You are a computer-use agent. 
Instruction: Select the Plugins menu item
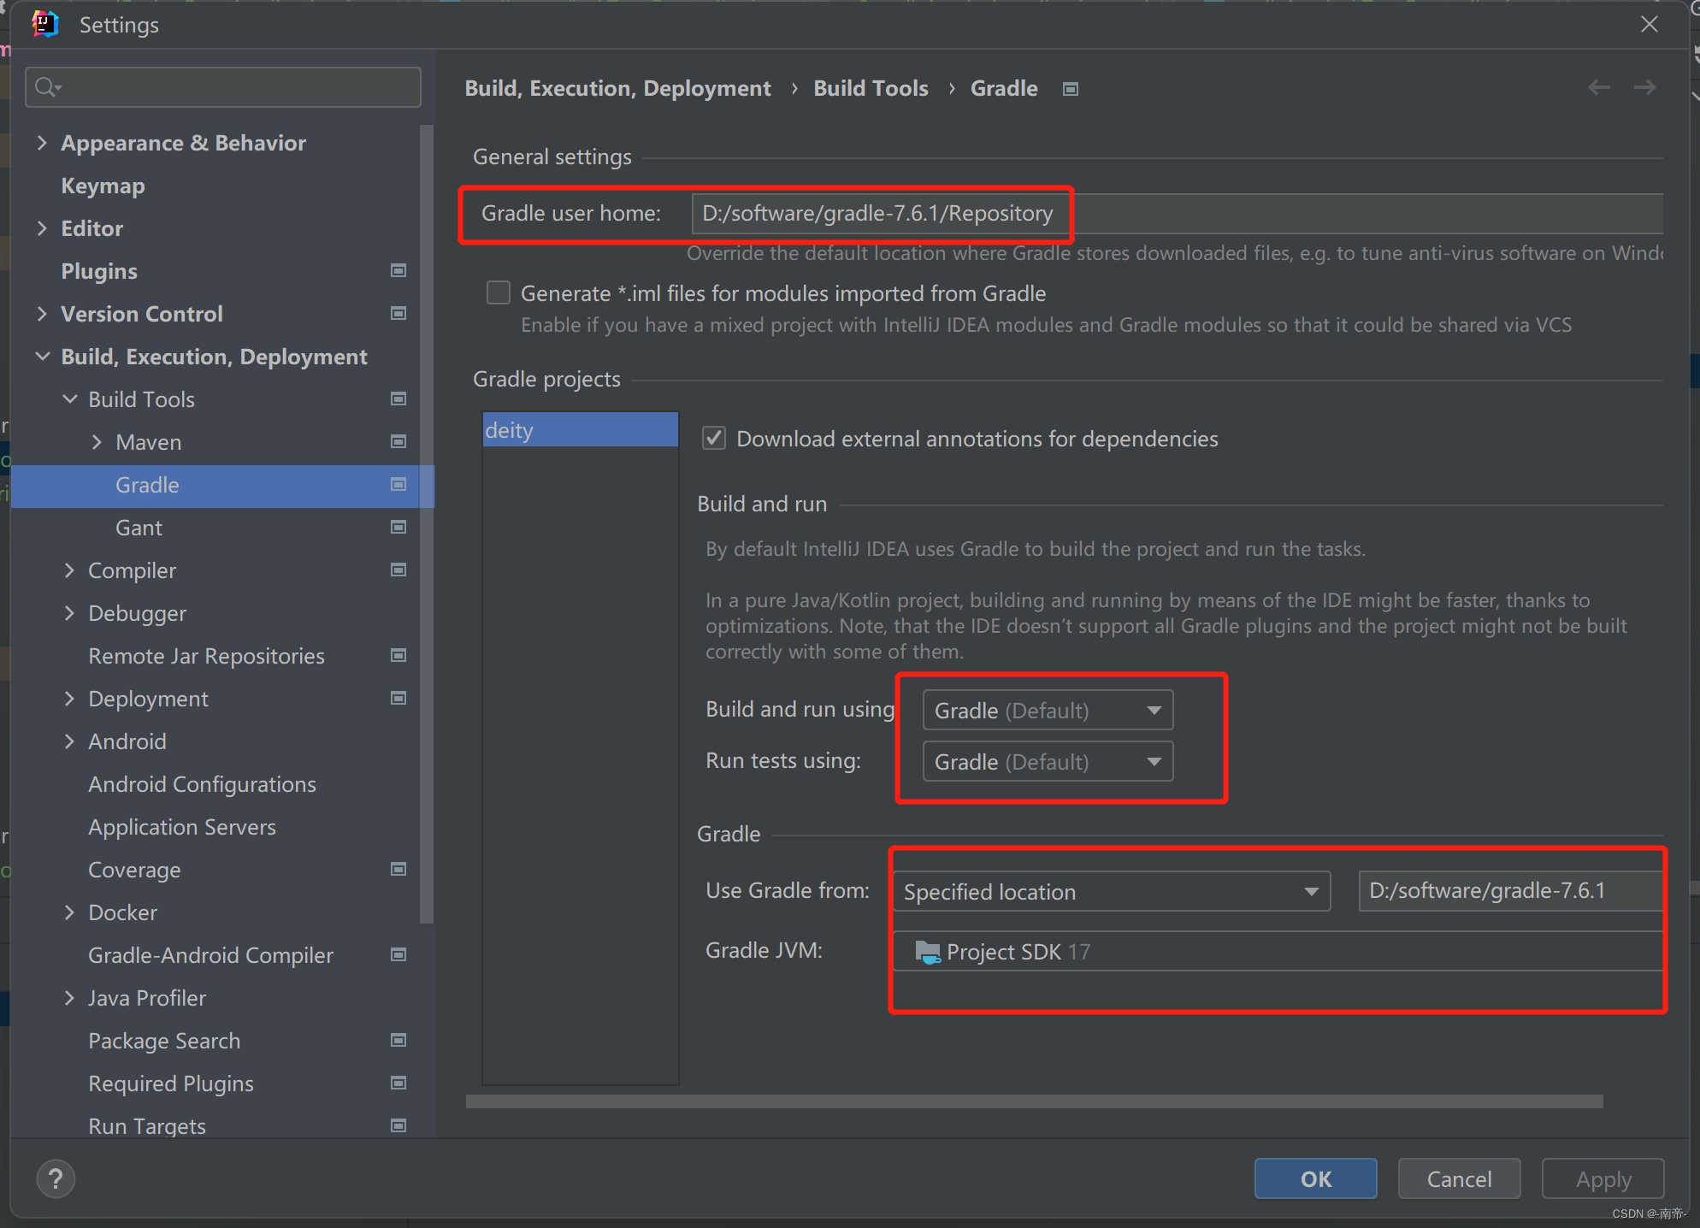click(x=99, y=271)
